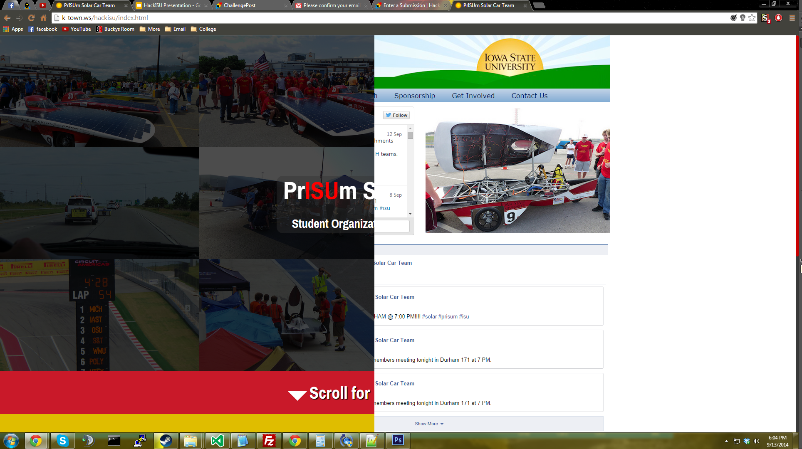
Task: Open Steam from the taskbar
Action: tap(166, 441)
